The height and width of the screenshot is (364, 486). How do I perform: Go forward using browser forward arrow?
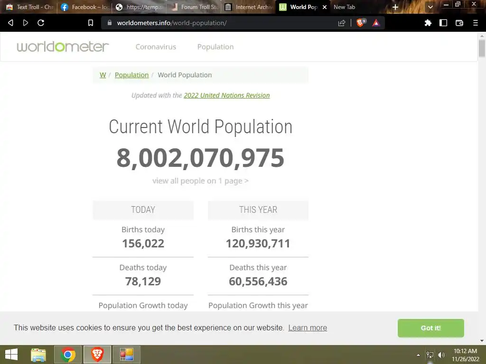tap(26, 23)
